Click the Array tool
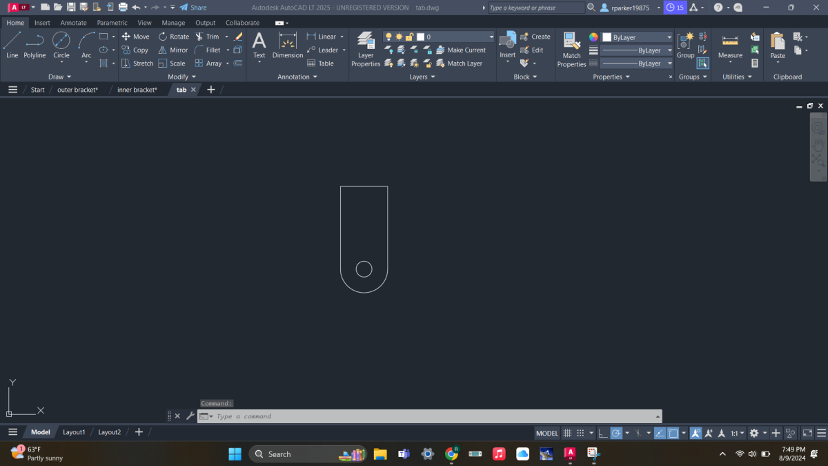Image resolution: width=828 pixels, height=466 pixels. pyautogui.click(x=208, y=63)
